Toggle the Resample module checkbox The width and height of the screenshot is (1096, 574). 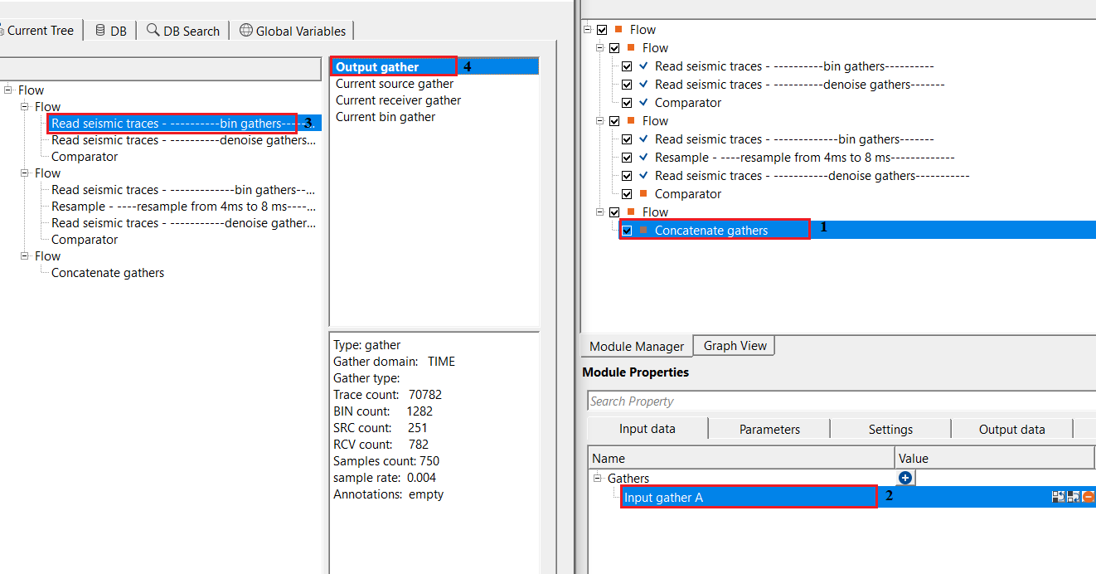pyautogui.click(x=628, y=158)
